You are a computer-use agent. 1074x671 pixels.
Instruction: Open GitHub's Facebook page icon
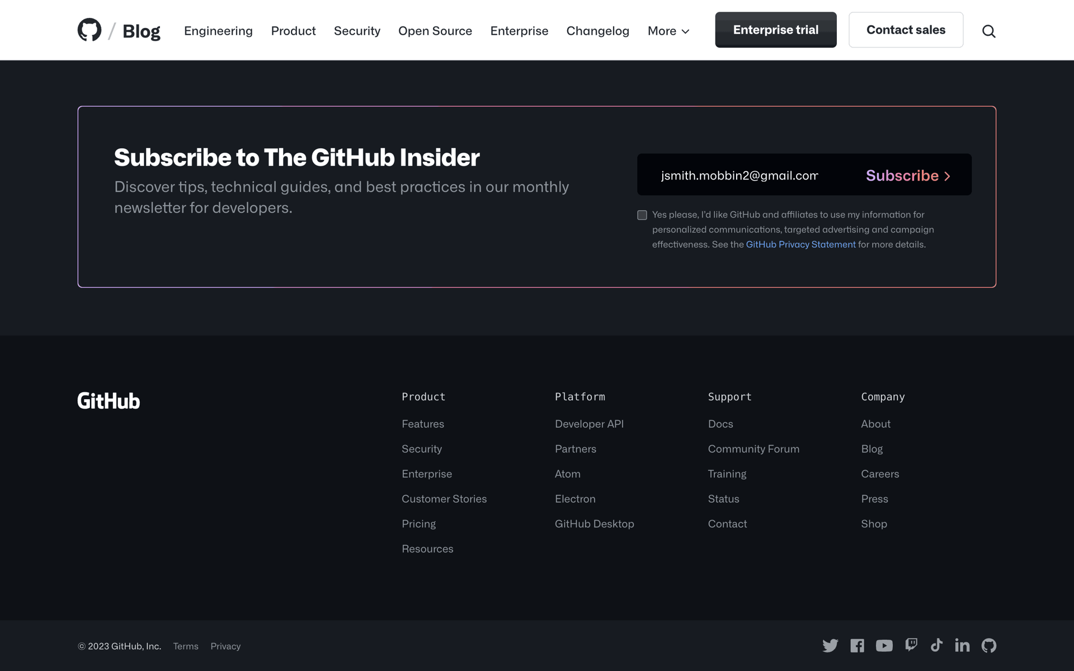pyautogui.click(x=857, y=646)
